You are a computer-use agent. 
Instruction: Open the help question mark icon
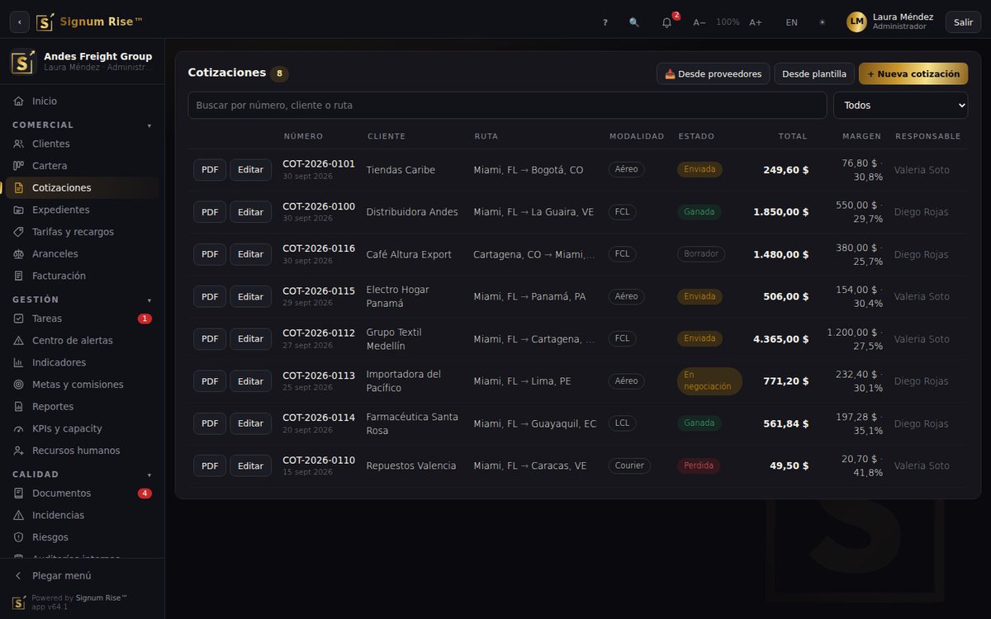(605, 22)
